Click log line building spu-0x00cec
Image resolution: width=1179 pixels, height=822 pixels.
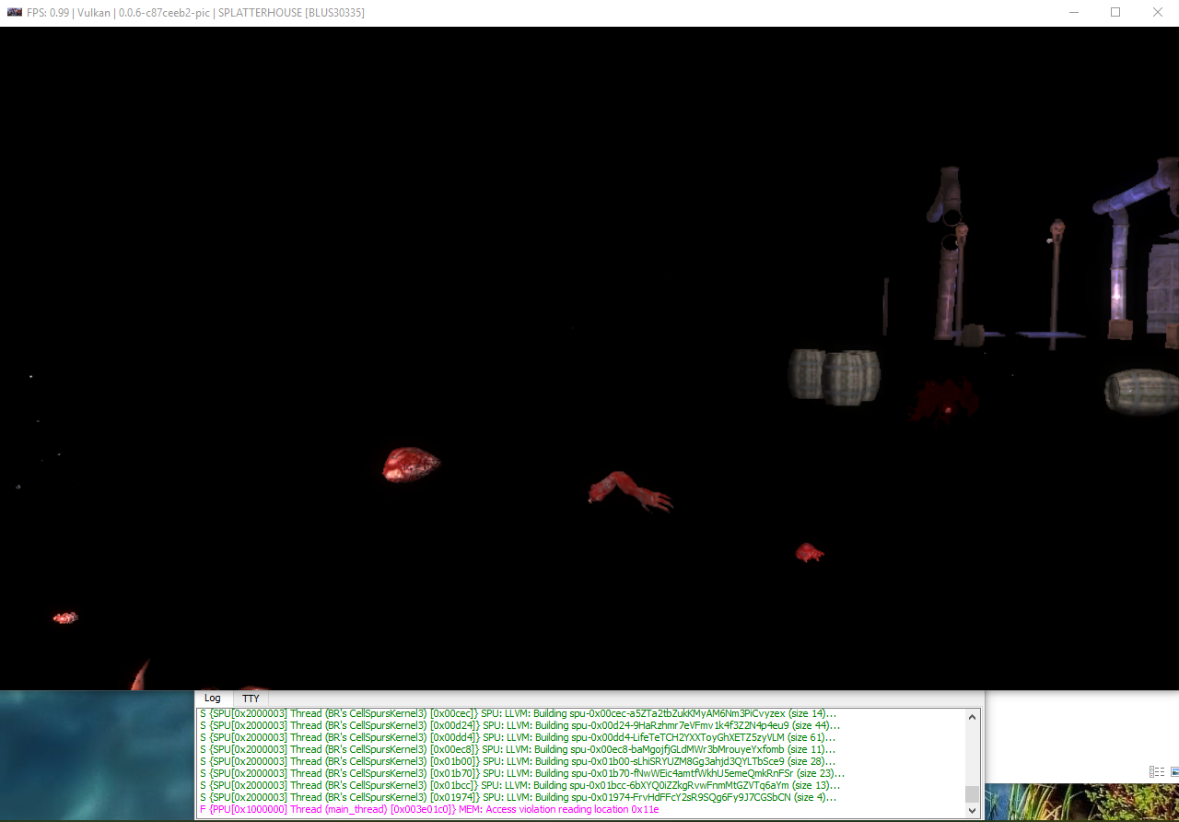(518, 713)
